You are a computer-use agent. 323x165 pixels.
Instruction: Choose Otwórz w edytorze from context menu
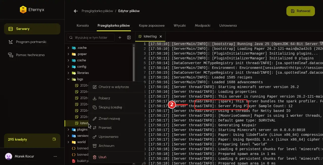(x=117, y=87)
